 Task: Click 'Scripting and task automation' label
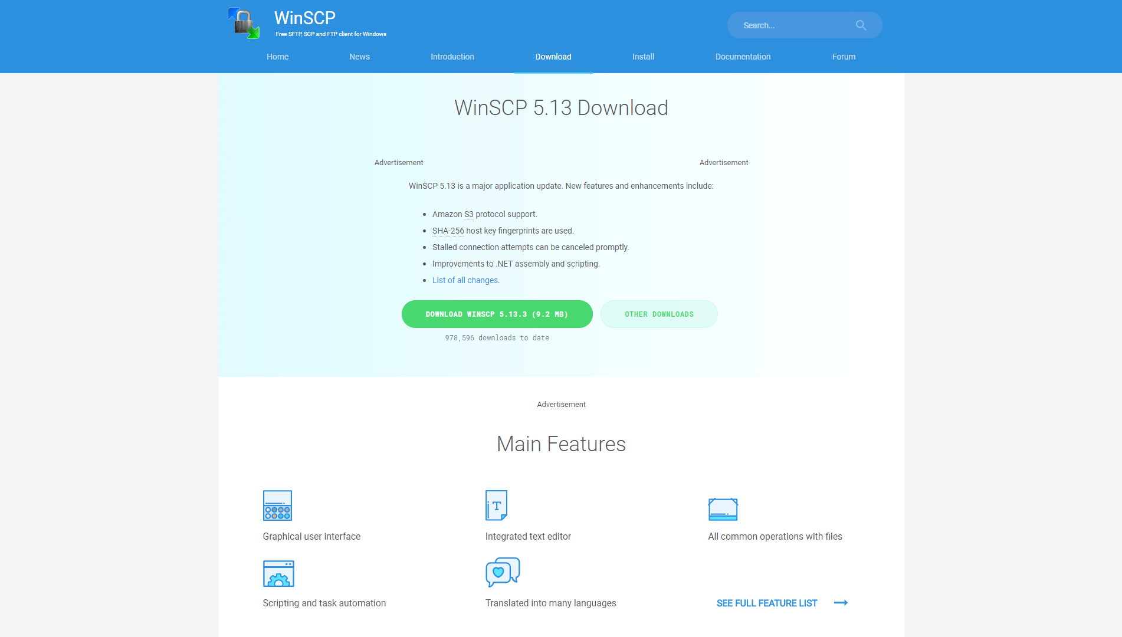pyautogui.click(x=324, y=603)
